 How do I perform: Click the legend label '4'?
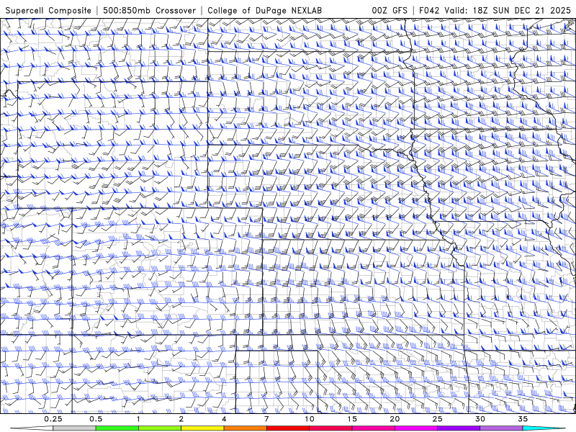pos(224,419)
